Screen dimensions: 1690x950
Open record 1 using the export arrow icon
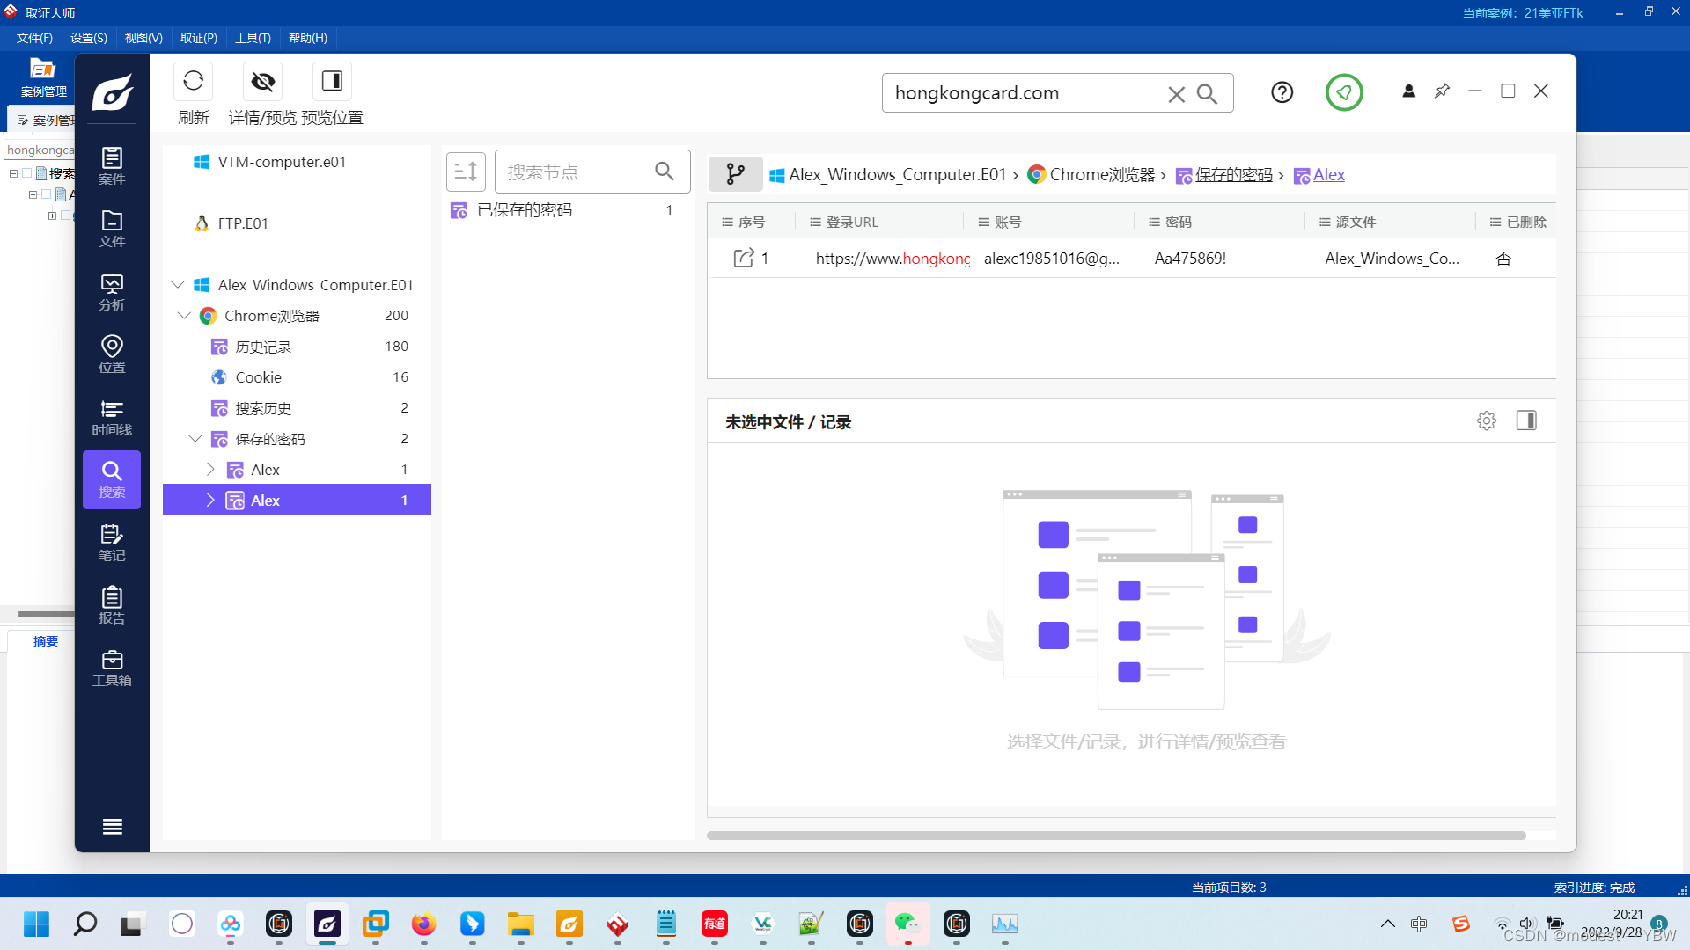744,258
